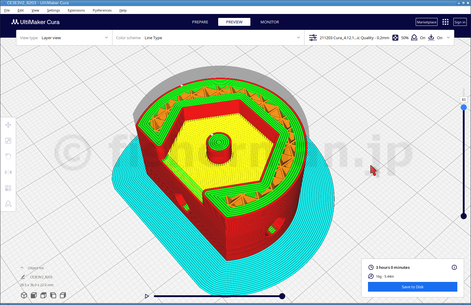
Task: Click the pencil icon next to CE3E3V2_8203
Action: pos(23,277)
